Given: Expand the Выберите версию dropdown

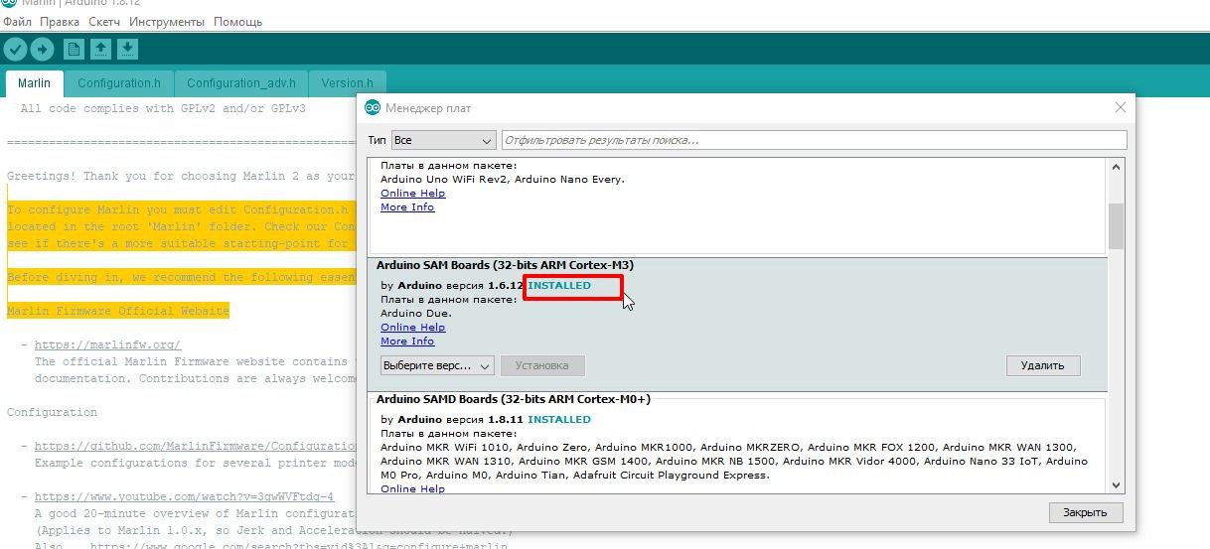Looking at the screenshot, I should click(437, 365).
